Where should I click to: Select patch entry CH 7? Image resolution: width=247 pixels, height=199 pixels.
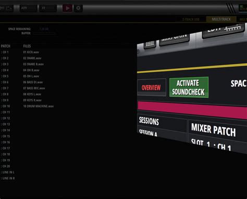[5, 88]
